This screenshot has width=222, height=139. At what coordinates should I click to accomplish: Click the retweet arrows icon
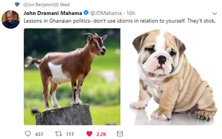pos(59,134)
